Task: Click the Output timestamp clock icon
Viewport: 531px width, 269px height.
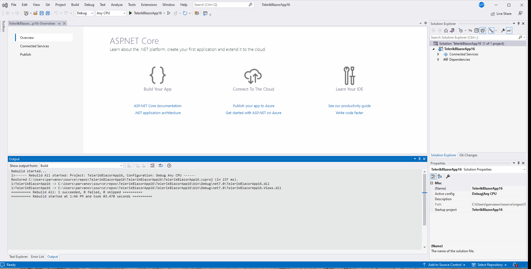Action: click(169, 166)
